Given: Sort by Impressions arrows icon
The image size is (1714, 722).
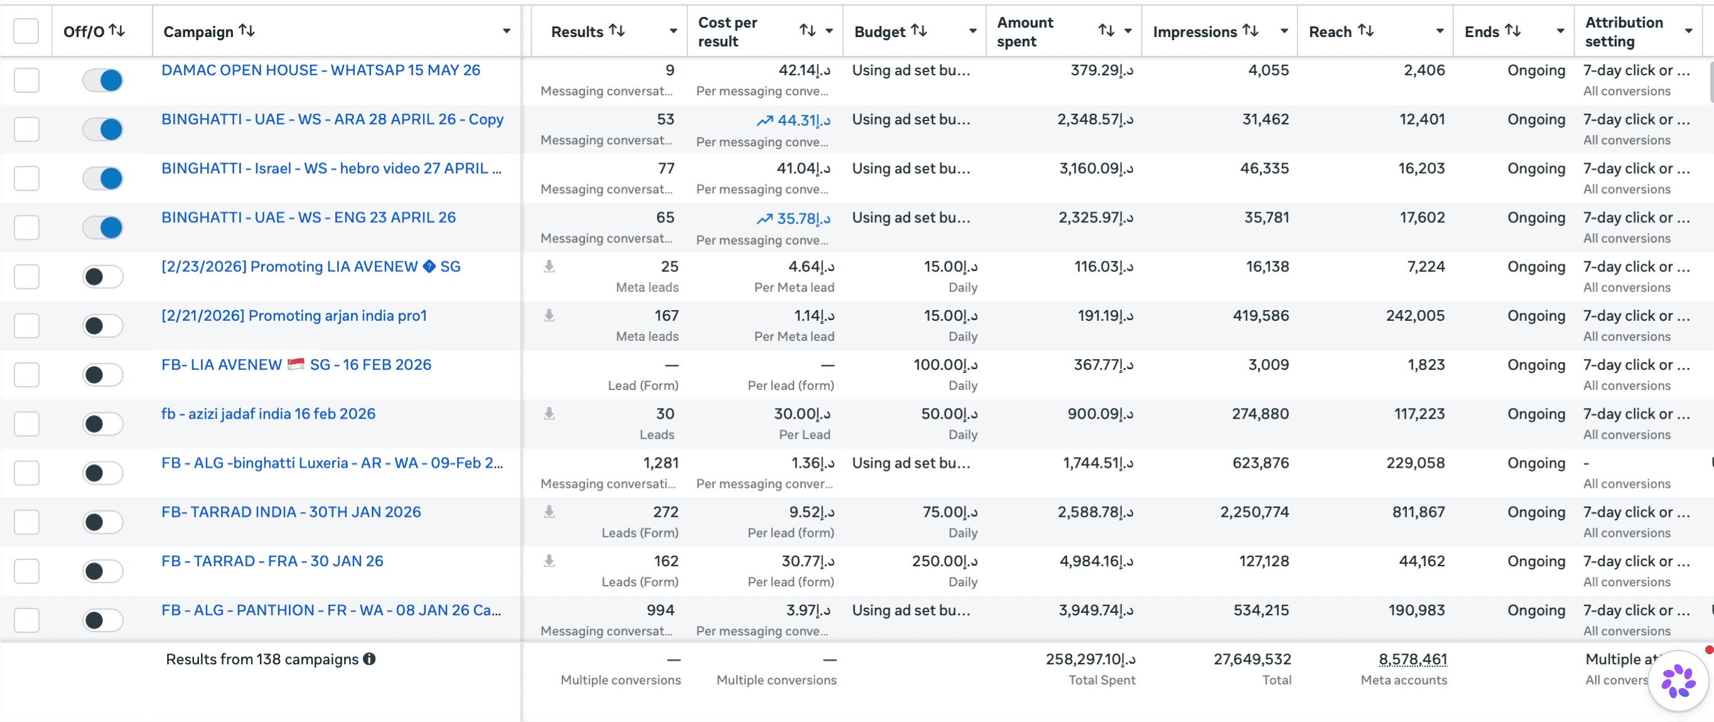Looking at the screenshot, I should pos(1250,31).
